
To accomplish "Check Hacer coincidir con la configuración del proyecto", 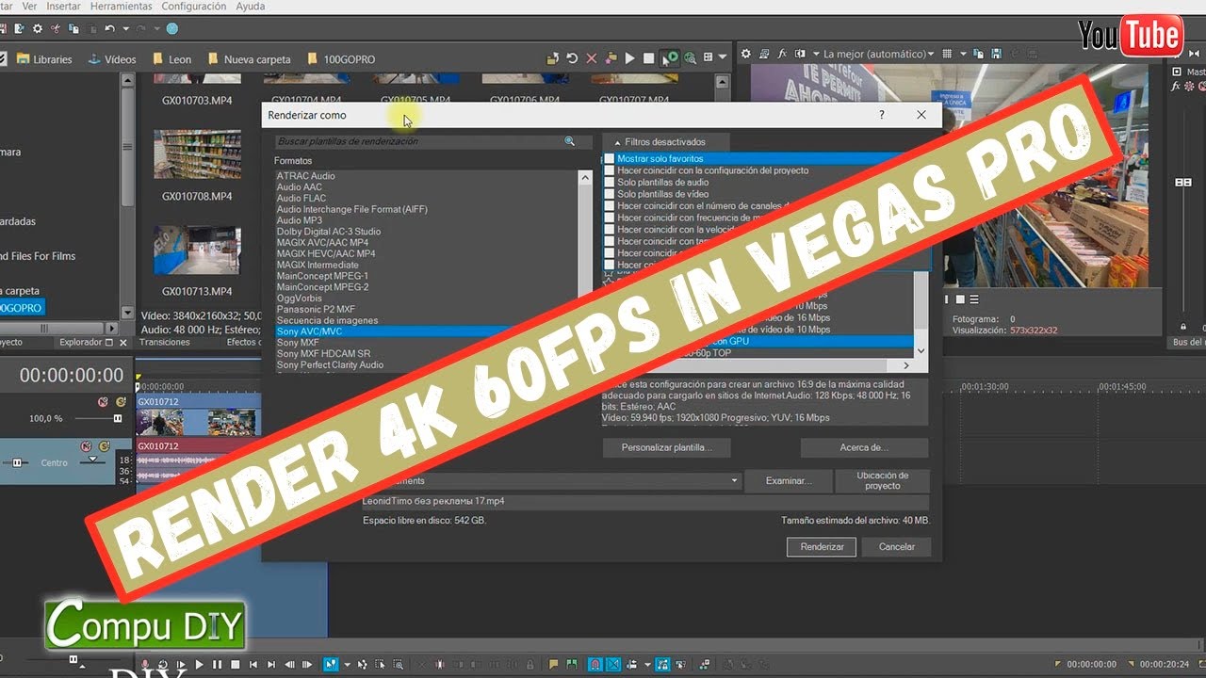I will (x=609, y=170).
